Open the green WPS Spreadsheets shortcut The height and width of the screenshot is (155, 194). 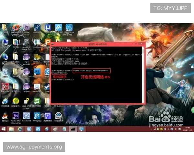point(37,101)
